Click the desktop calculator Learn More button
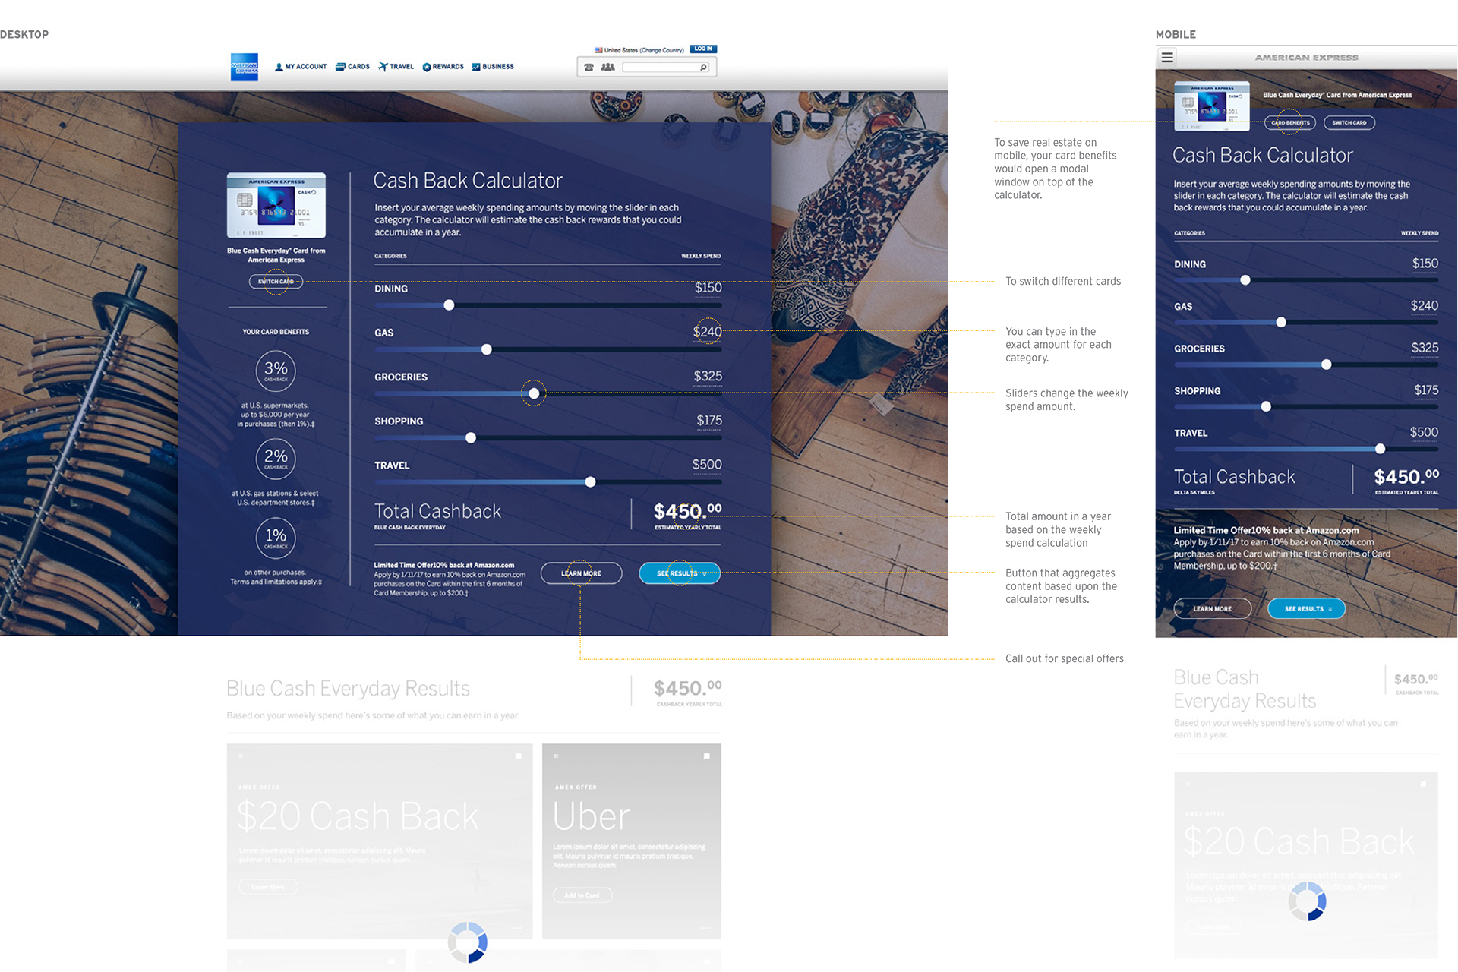 coord(581,573)
